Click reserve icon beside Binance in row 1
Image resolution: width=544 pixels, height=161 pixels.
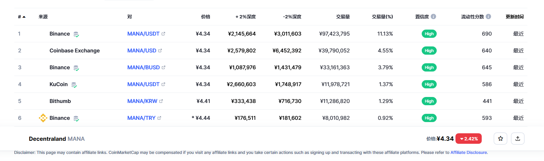pos(76,34)
